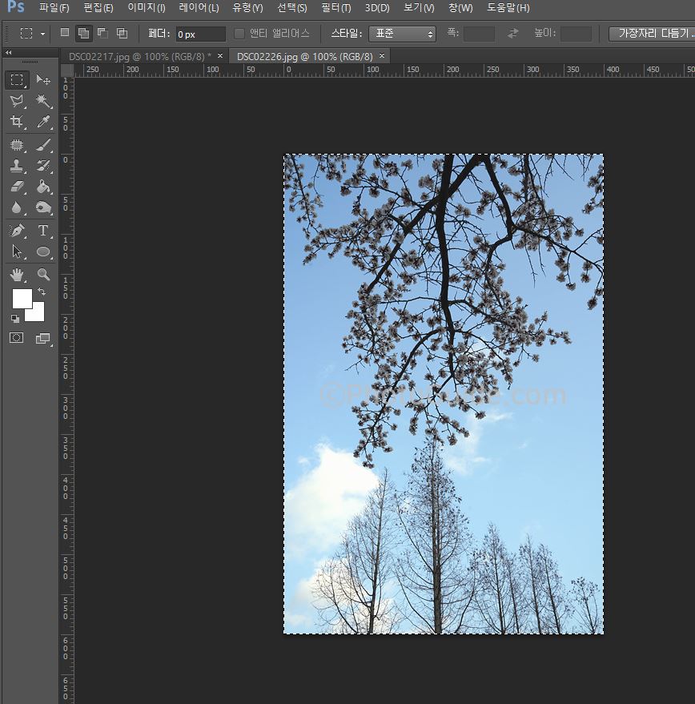This screenshot has width=695, height=704.
Task: Click the 가장자리 다듬기 button
Action: (653, 33)
